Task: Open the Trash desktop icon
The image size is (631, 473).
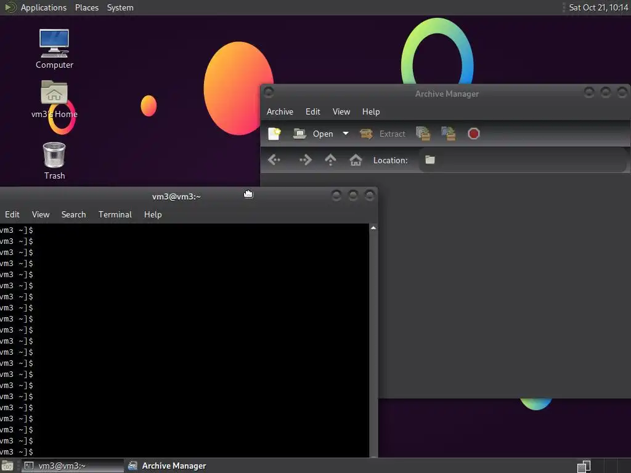Action: pyautogui.click(x=54, y=161)
